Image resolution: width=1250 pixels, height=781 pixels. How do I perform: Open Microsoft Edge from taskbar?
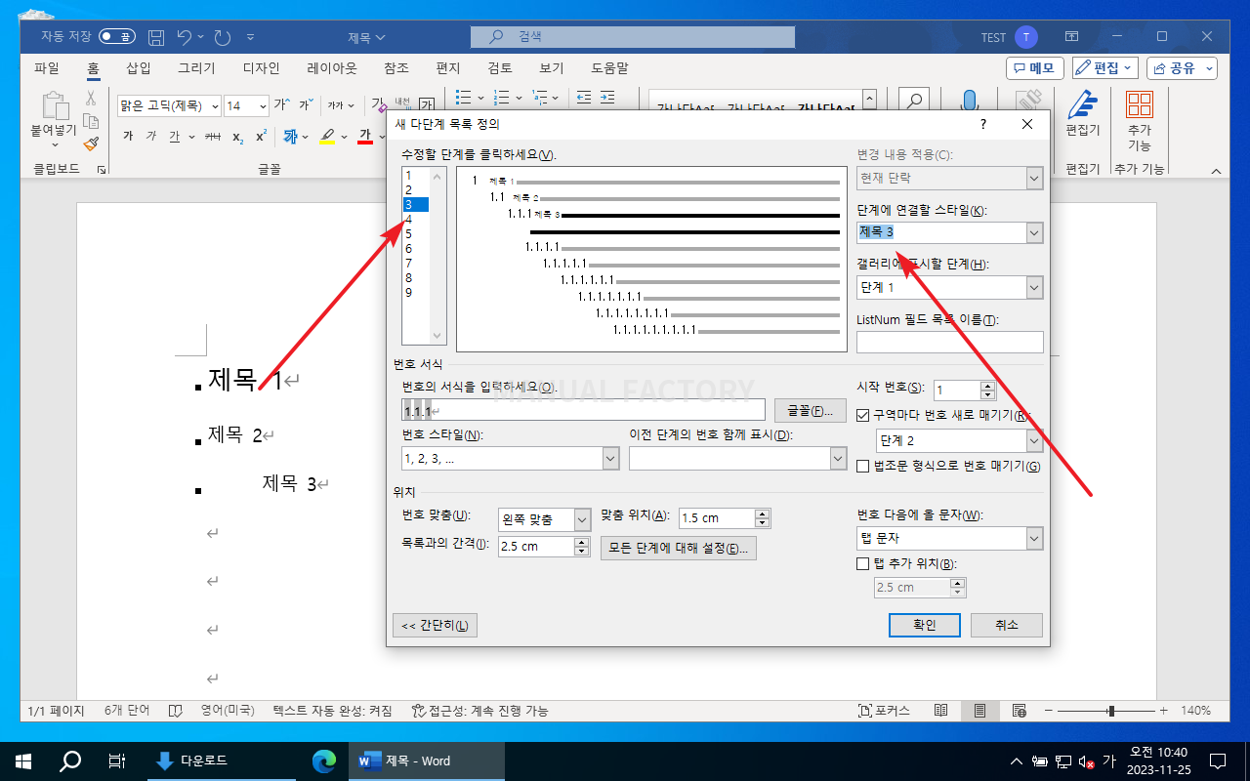(x=323, y=760)
